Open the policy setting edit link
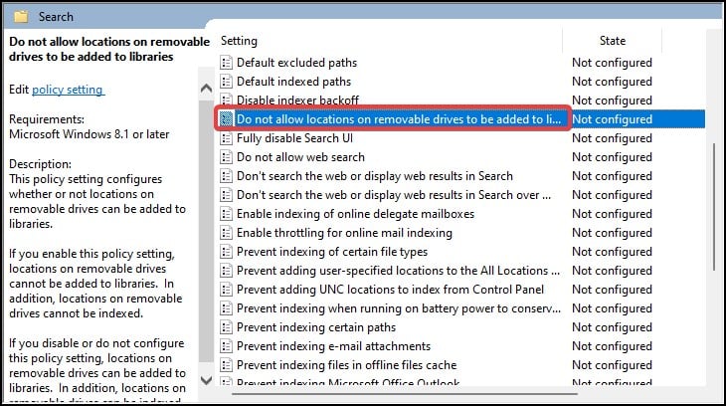 [x=68, y=91]
